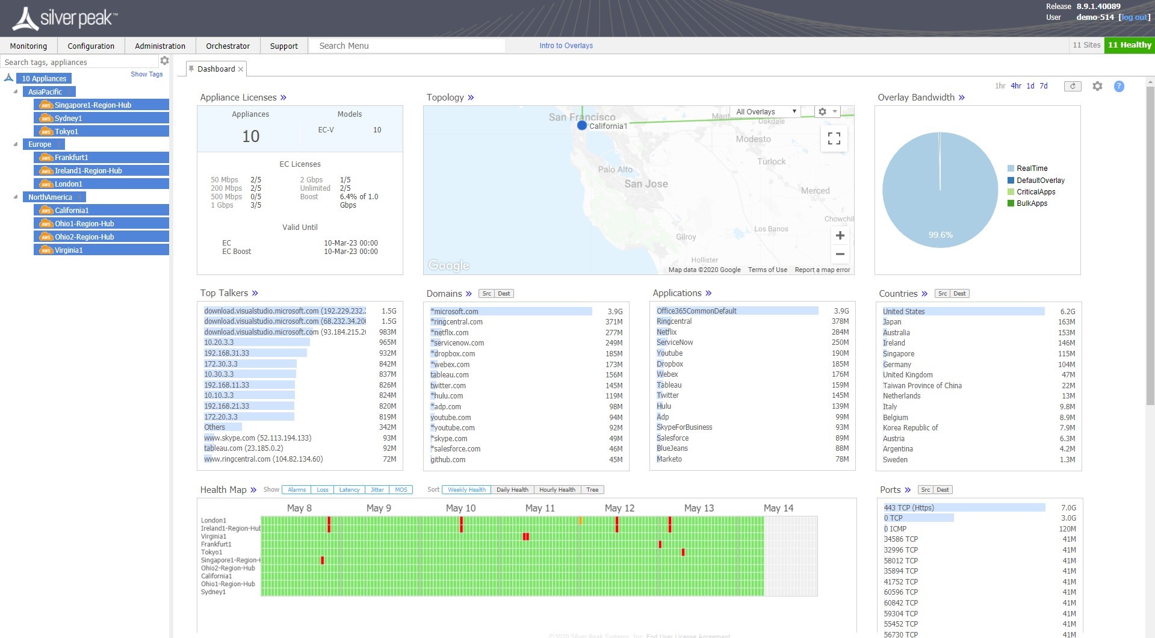Click the 11 Healthy status button
This screenshot has height=638, width=1155.
coord(1130,45)
